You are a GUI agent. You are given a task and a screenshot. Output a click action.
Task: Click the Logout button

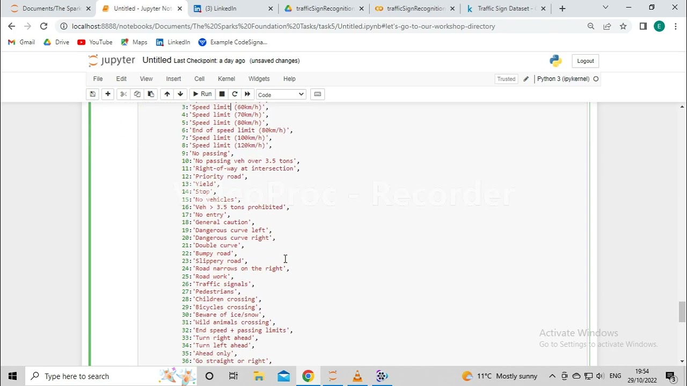point(586,61)
